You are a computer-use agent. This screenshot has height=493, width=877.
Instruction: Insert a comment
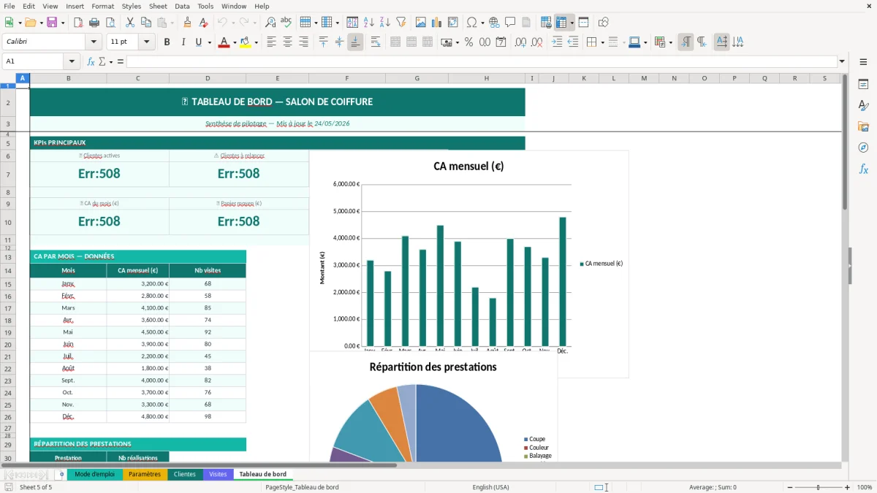[511, 23]
